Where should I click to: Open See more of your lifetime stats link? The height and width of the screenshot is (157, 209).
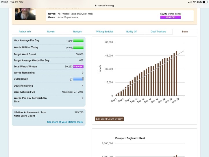coord(65,122)
